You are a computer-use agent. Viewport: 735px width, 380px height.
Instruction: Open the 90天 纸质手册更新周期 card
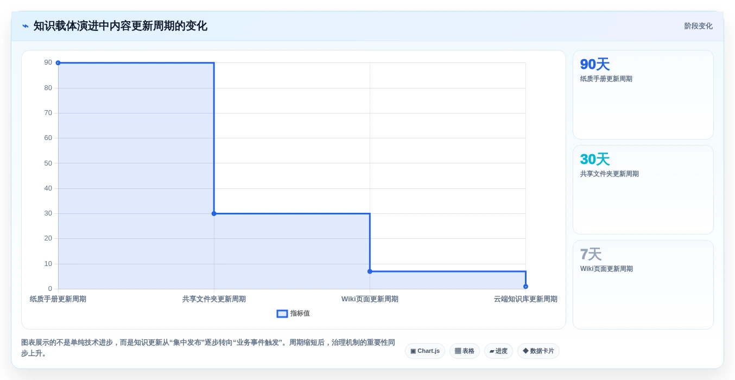(643, 95)
